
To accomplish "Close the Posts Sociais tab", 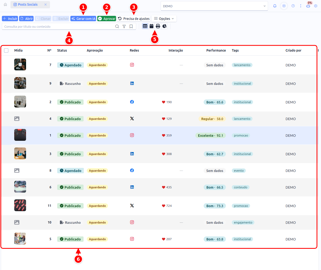I will [45, 5].
